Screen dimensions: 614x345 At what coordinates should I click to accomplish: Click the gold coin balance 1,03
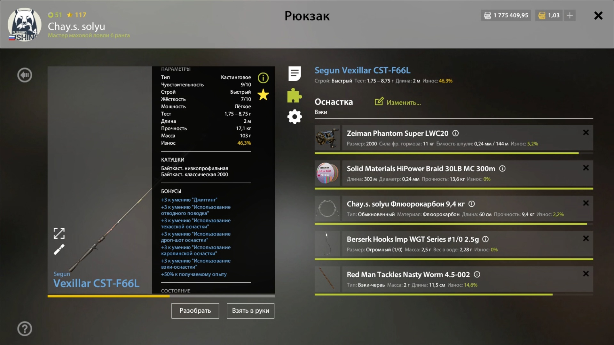549,15
